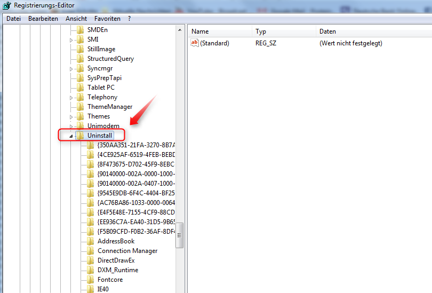
Task: Collapse the Uninstall key
Action: (x=71, y=136)
